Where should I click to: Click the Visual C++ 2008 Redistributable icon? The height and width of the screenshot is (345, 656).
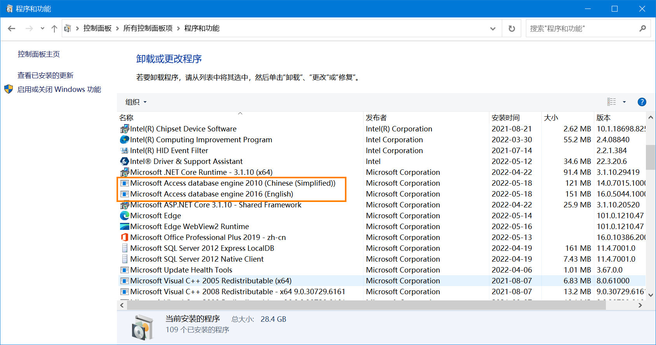click(x=124, y=292)
